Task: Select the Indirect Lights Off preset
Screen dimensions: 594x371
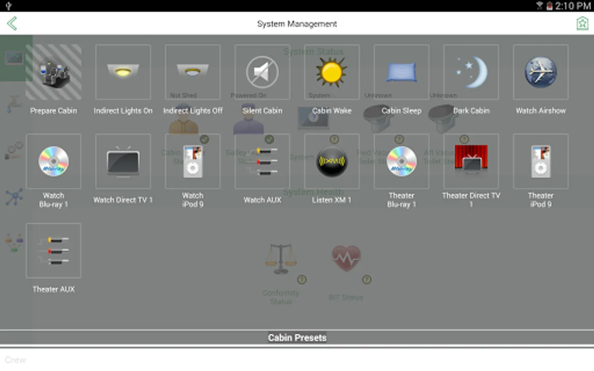Action: (x=193, y=72)
